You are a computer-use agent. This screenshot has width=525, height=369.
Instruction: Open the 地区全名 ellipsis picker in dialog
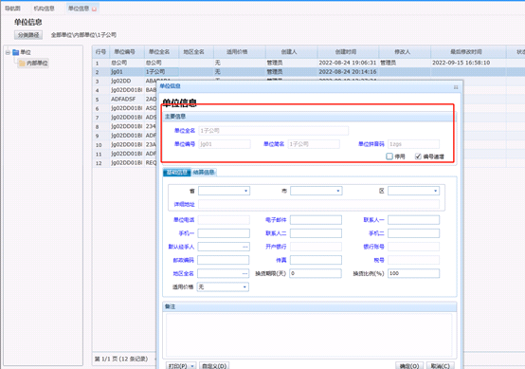[x=245, y=274]
